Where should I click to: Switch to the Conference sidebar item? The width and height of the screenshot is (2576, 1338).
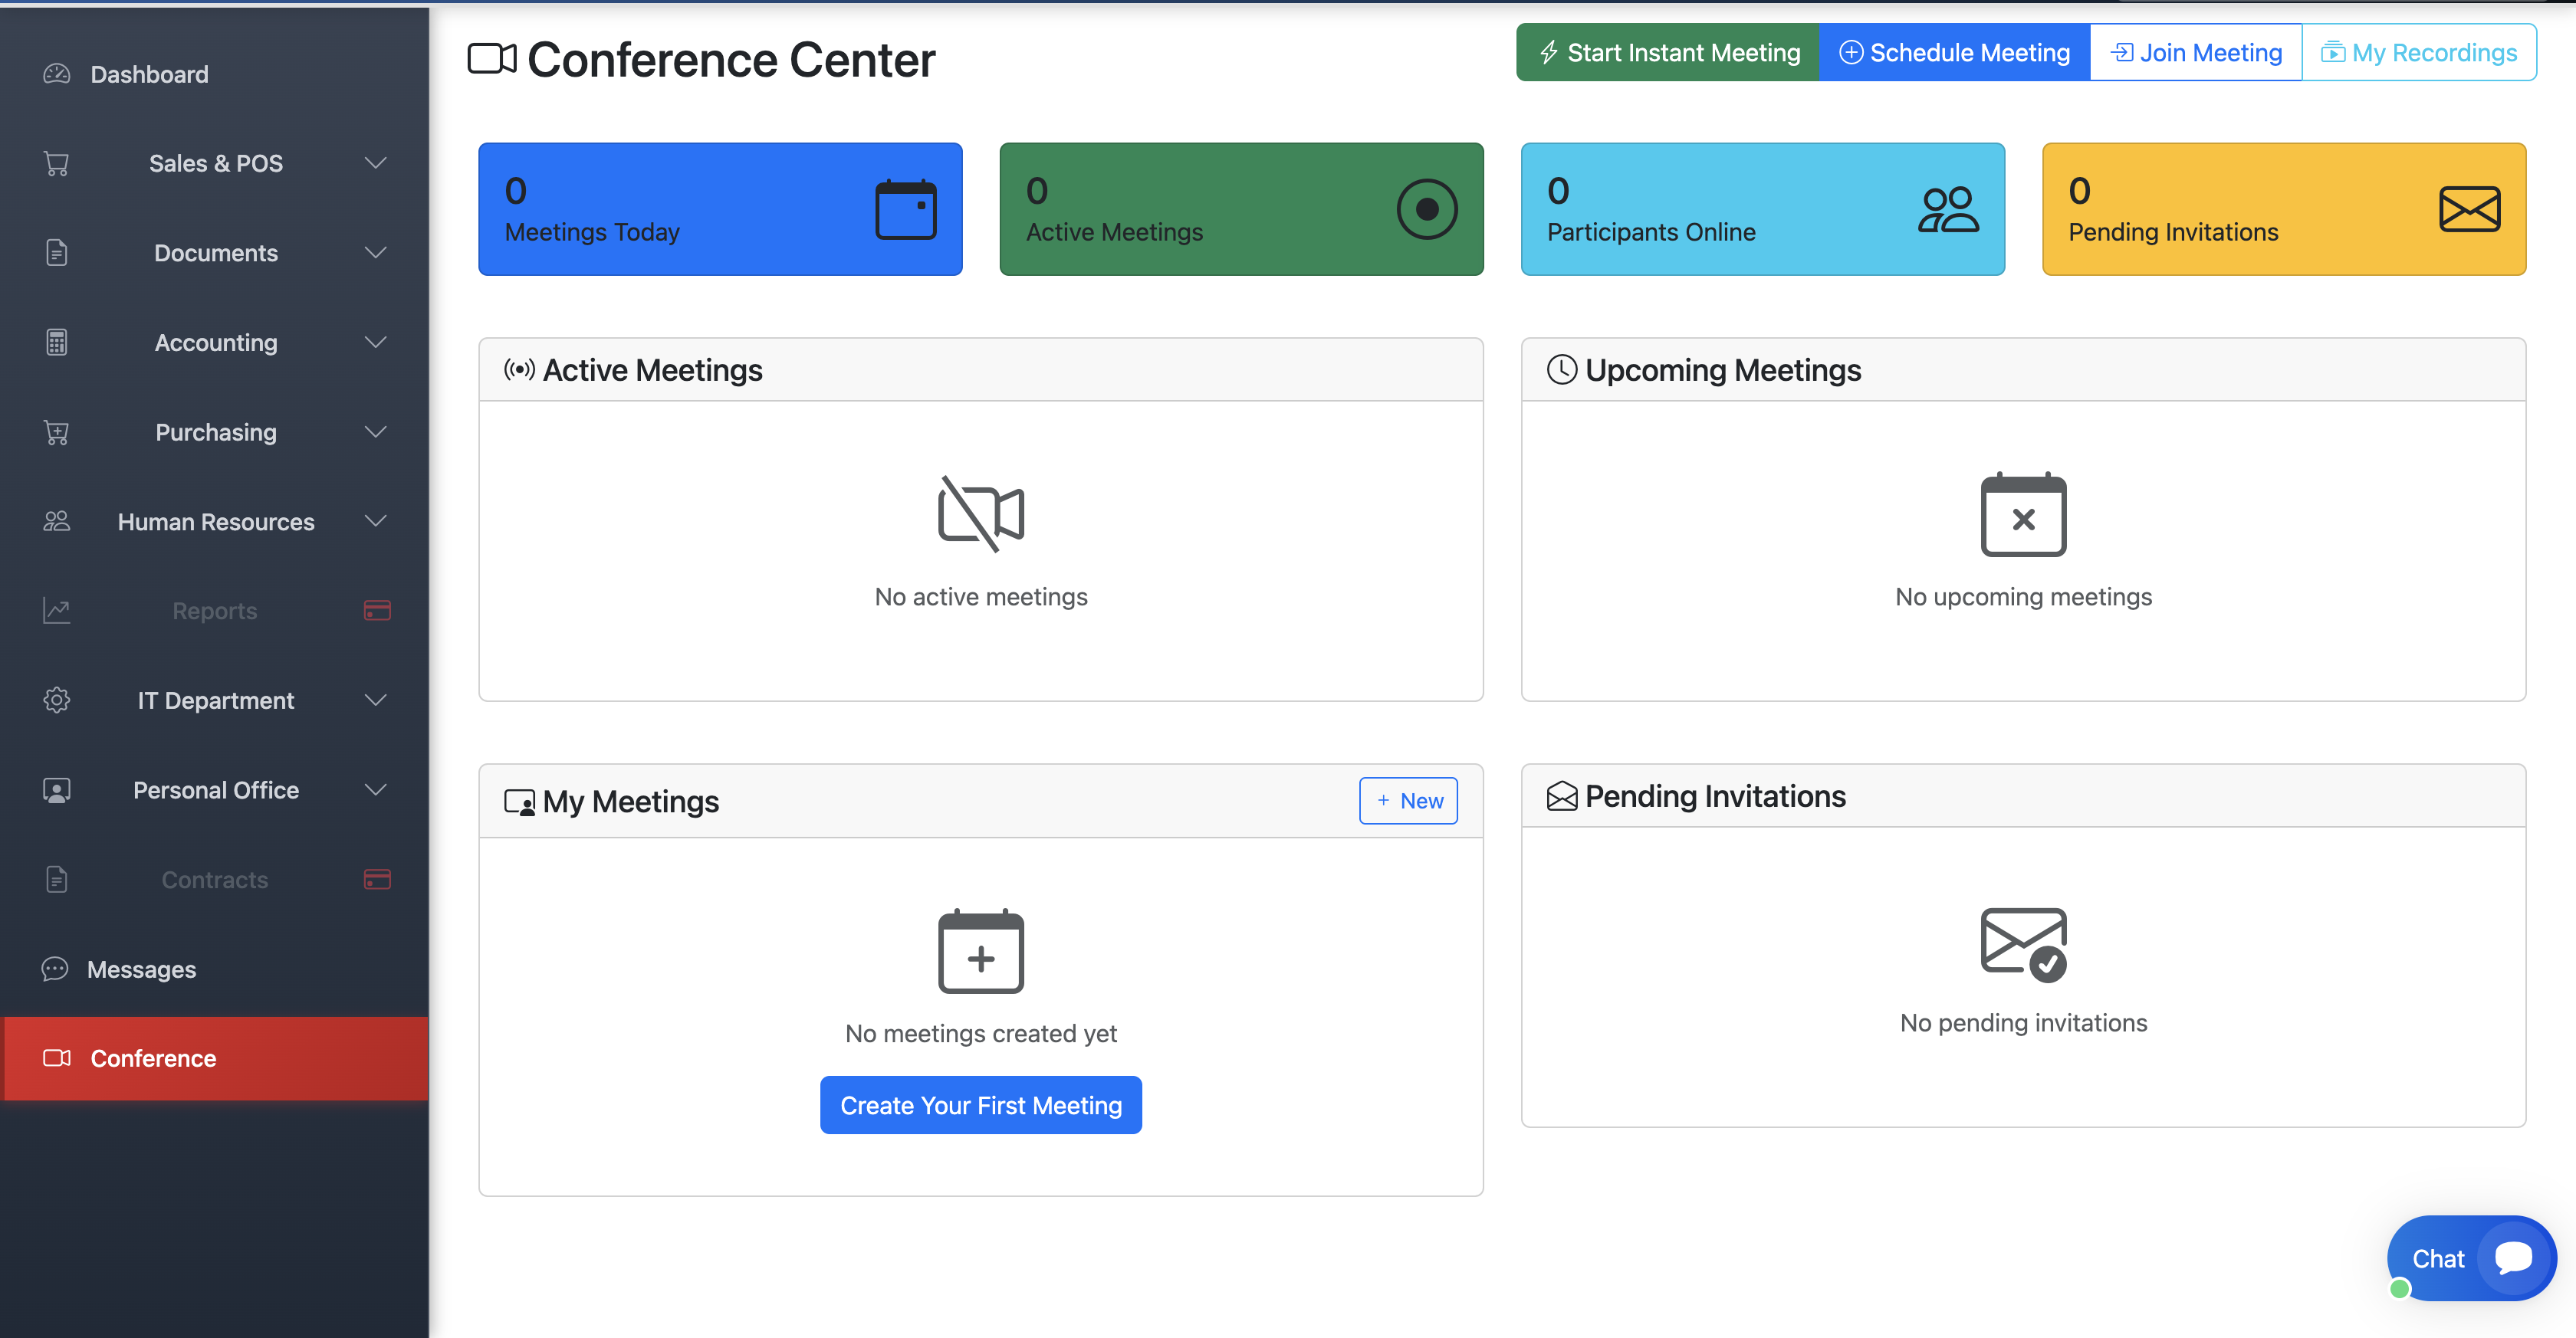pyautogui.click(x=153, y=1058)
